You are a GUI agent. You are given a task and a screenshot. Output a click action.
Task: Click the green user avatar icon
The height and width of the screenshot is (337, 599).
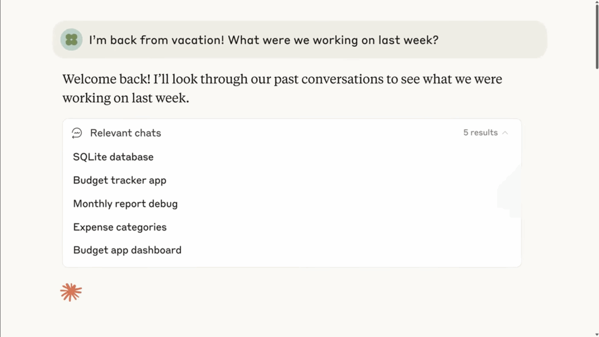pos(71,40)
